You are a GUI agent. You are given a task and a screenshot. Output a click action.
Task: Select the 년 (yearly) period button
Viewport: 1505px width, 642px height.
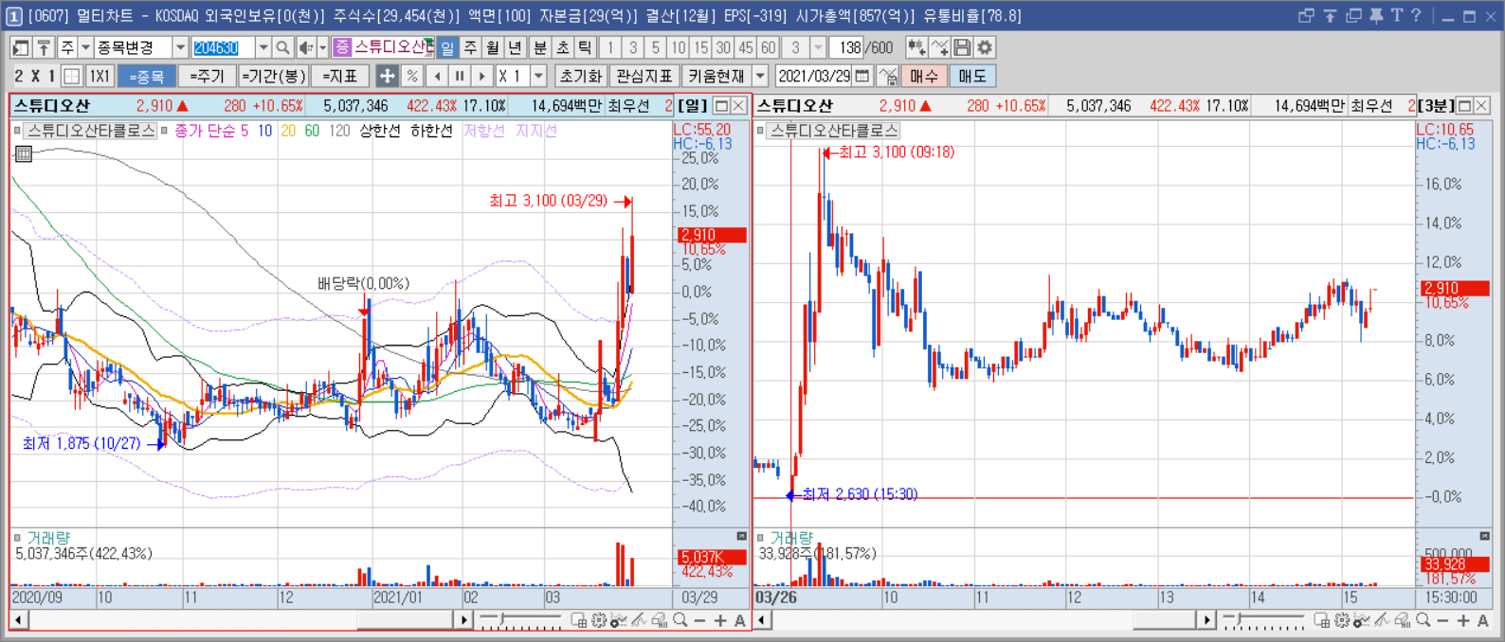(515, 47)
